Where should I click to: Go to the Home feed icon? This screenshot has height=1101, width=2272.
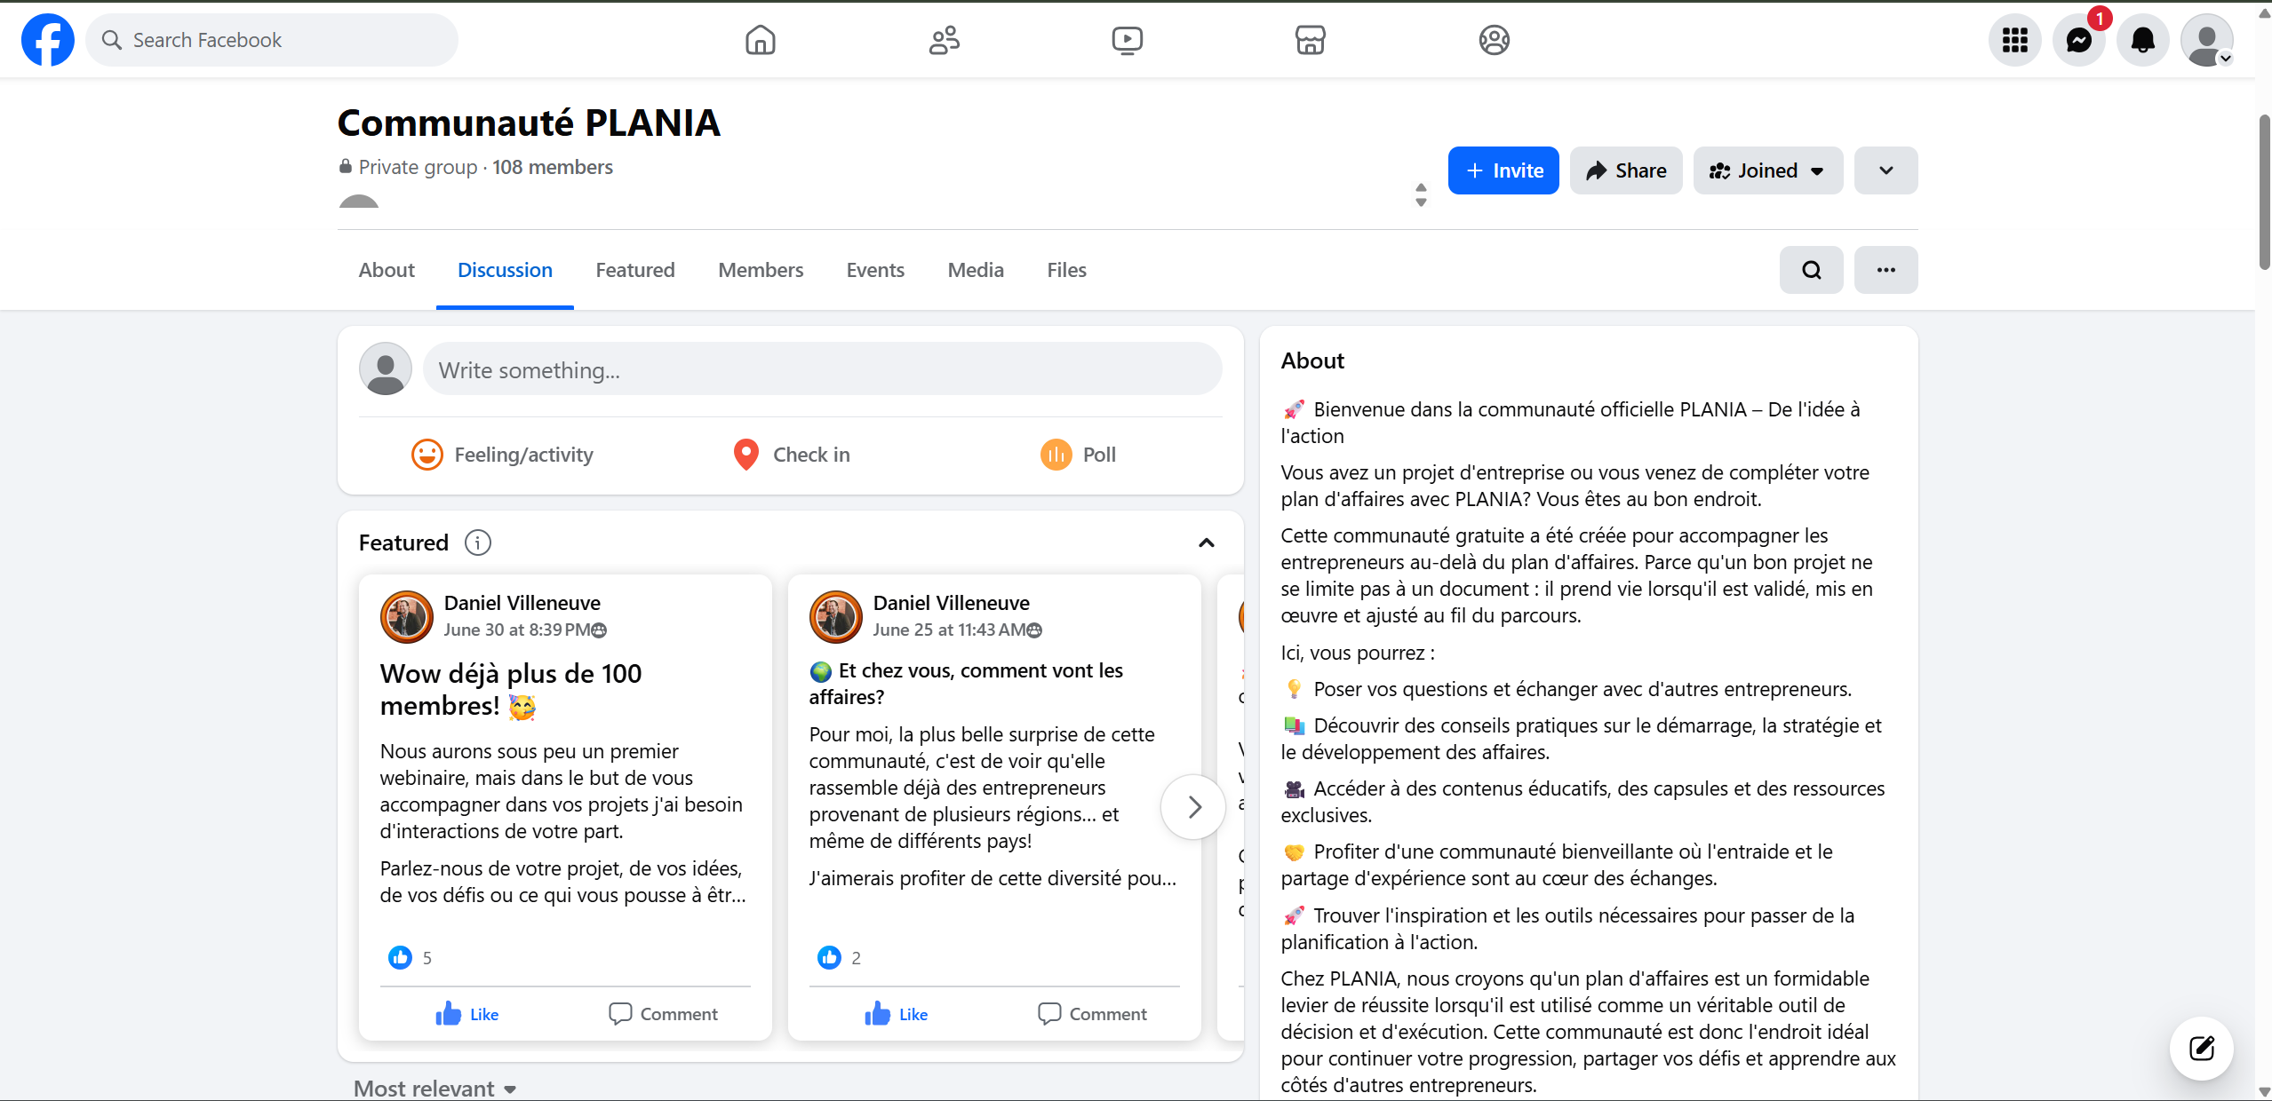(761, 40)
